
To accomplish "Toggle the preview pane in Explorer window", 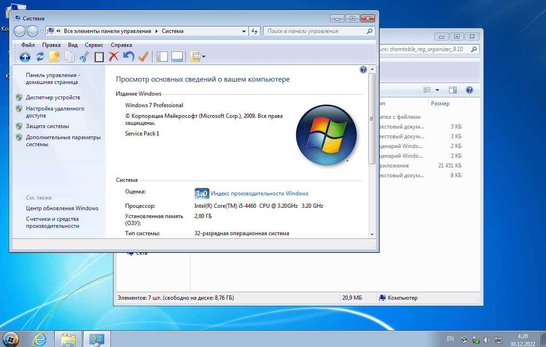I will [453, 90].
